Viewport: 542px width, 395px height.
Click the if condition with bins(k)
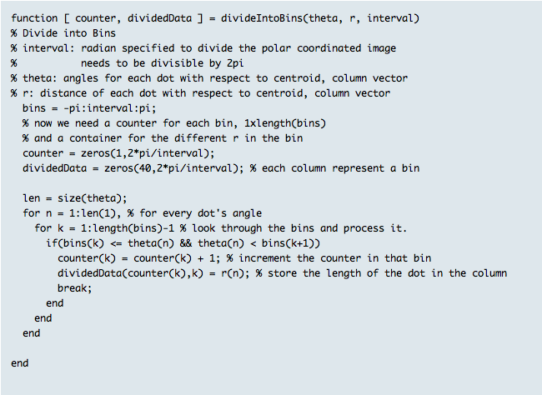(x=183, y=243)
